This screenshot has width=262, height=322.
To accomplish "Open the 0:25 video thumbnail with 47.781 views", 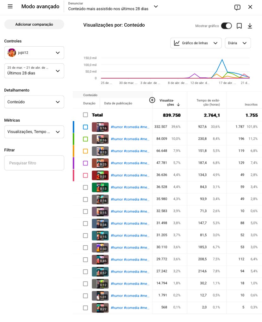I will point(100,163).
